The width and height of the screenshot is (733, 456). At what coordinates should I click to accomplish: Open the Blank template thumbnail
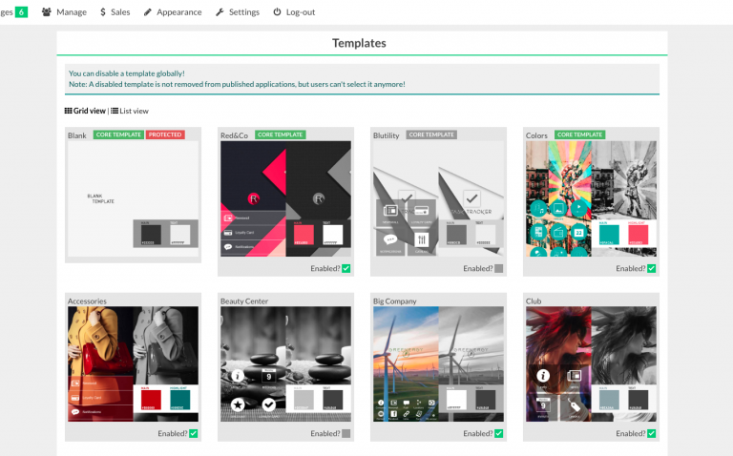point(134,198)
